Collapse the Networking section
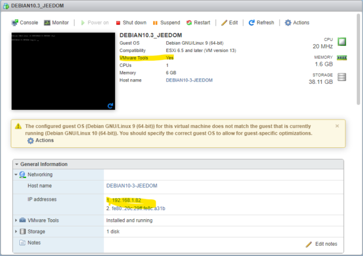Image resolution: width=363 pixels, height=256 pixels. 16,174
